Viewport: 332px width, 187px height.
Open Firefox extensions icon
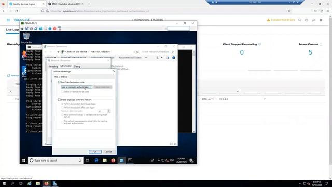tap(322, 11)
